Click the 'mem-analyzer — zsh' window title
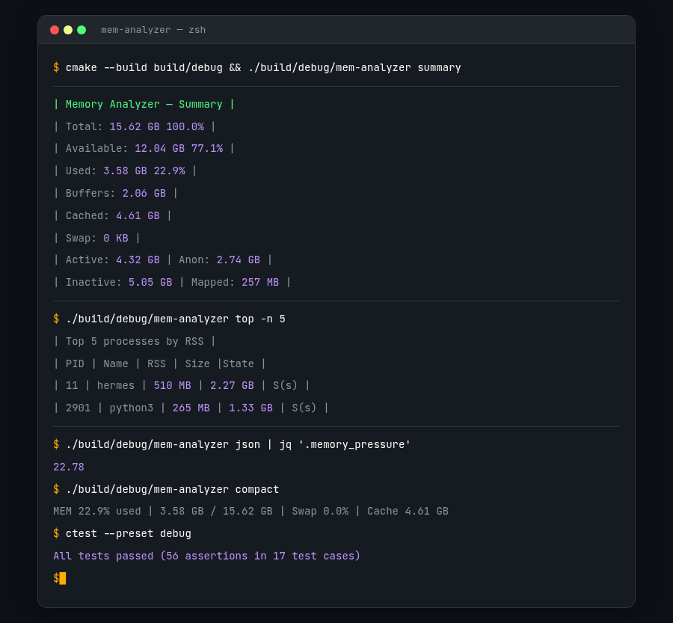 [153, 30]
